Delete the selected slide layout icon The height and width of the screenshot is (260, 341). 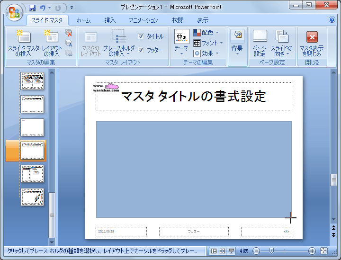[69, 33]
